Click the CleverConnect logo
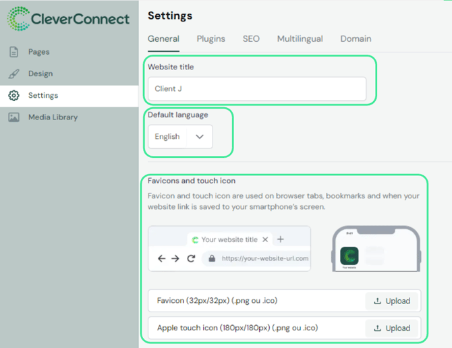This screenshot has height=348, width=452. (68, 19)
